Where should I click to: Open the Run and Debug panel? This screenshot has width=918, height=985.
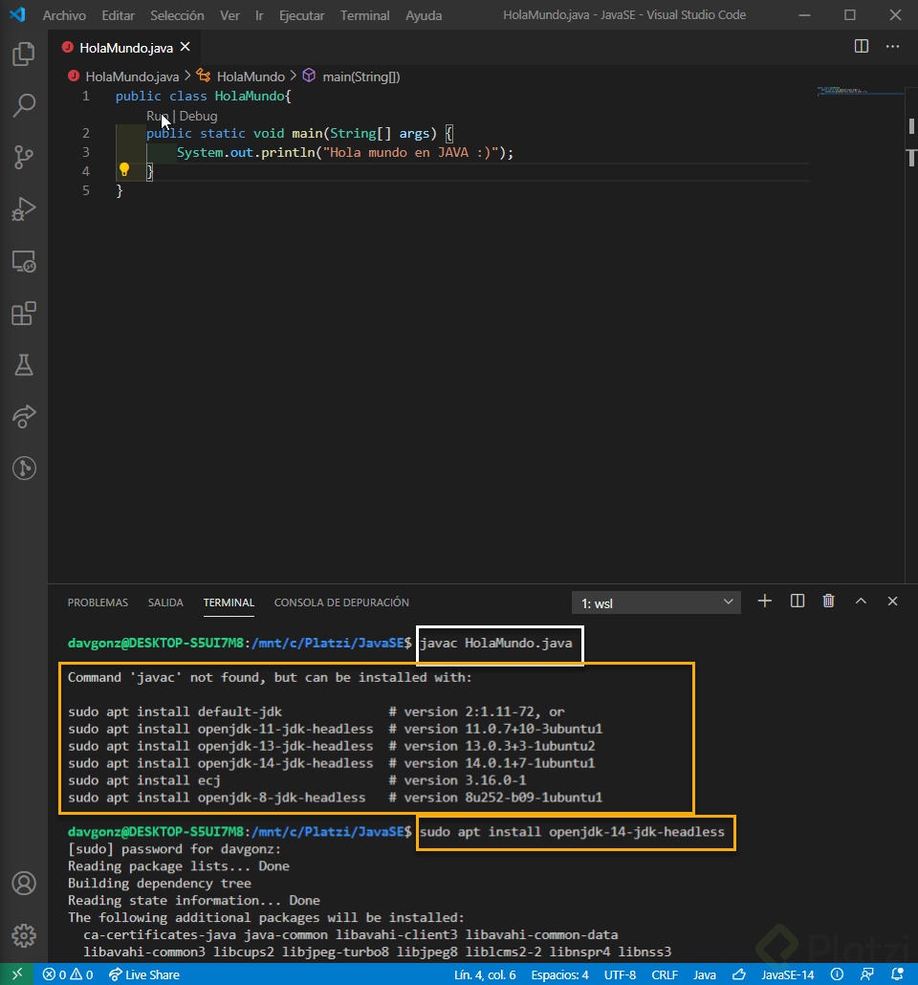pyautogui.click(x=23, y=209)
